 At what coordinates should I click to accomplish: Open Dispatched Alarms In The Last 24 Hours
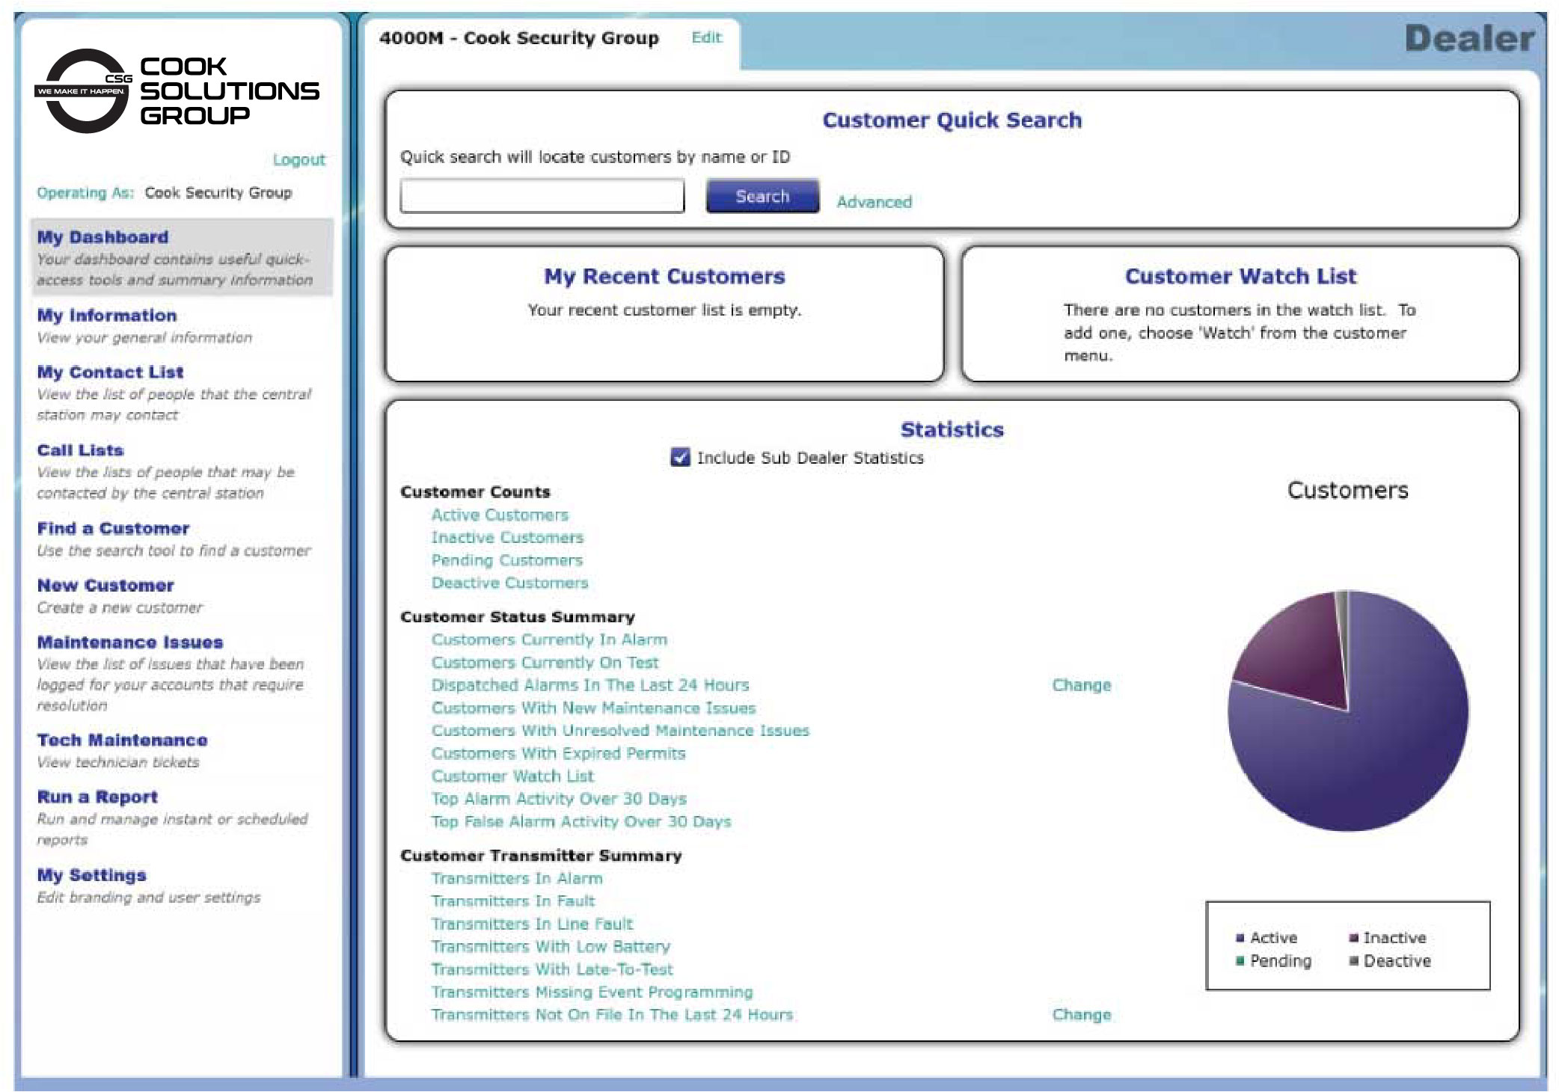point(590,685)
